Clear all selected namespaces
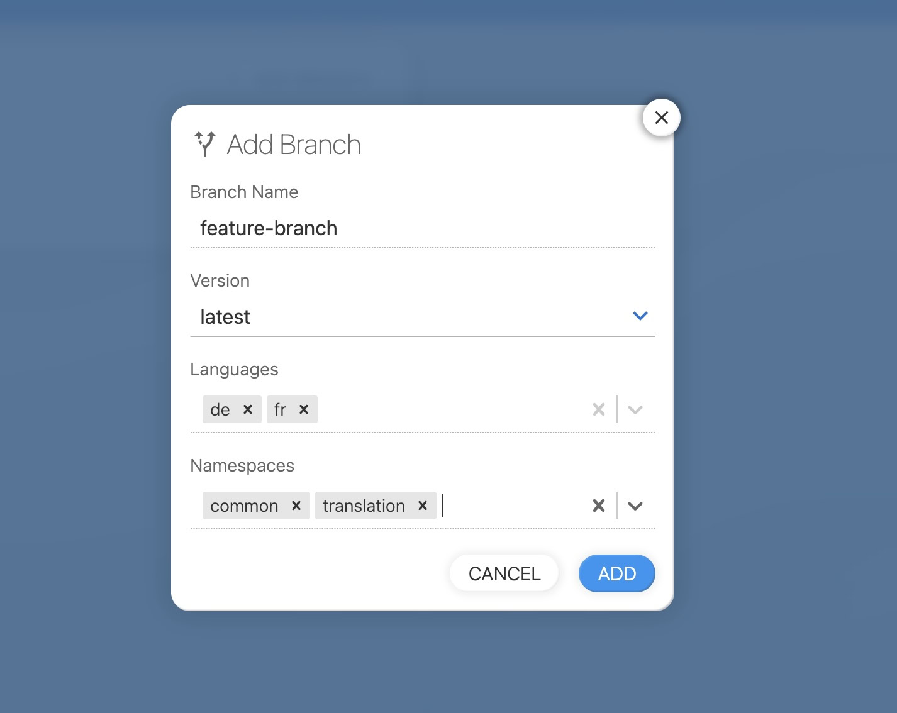This screenshot has height=713, width=897. [599, 506]
